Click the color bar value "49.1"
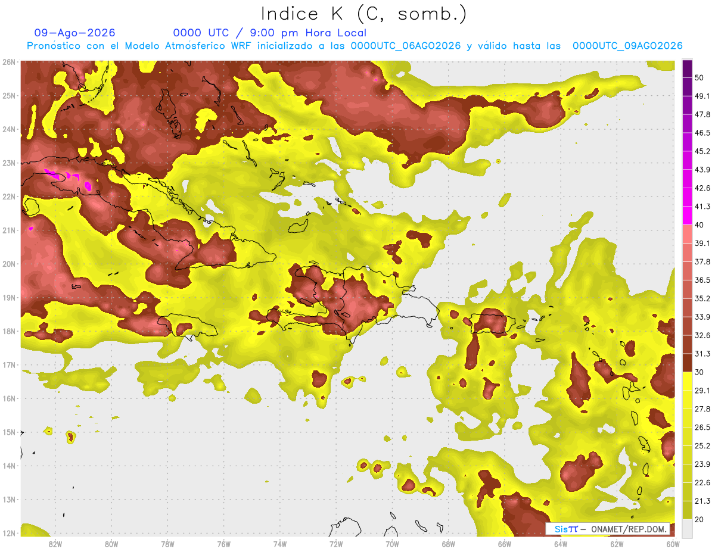Screen dimensions: 715x552 702,96
